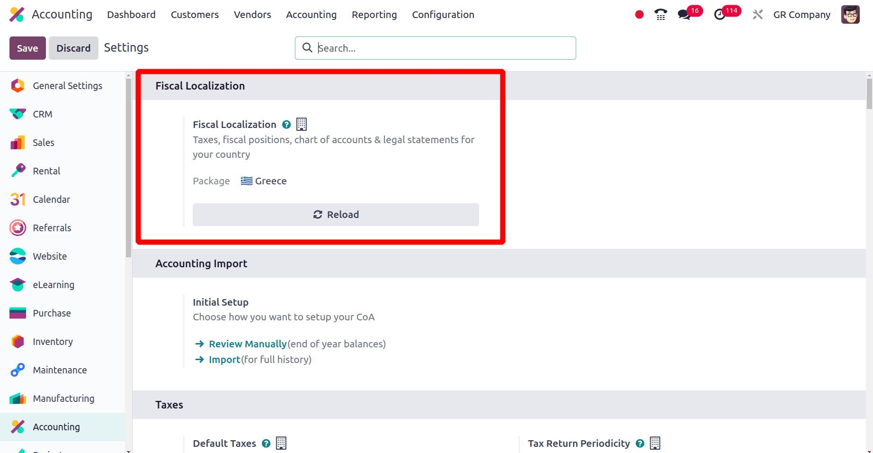Open General Settings in sidebar
Viewport: 873px width, 453px height.
point(62,86)
